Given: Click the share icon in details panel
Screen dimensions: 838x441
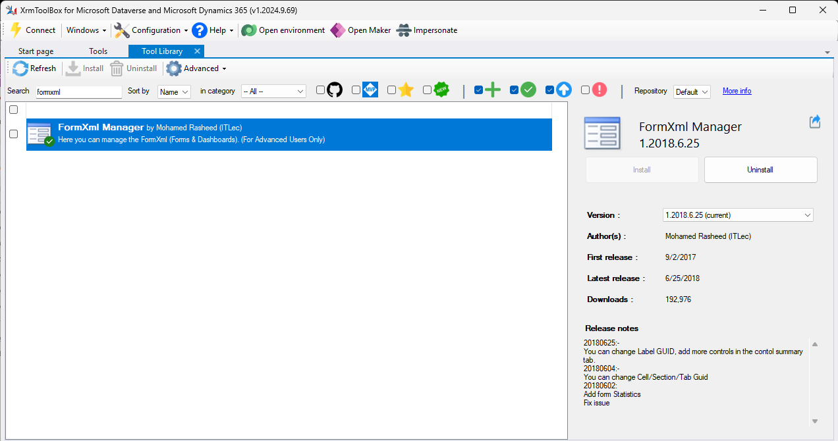Looking at the screenshot, I should 815,122.
